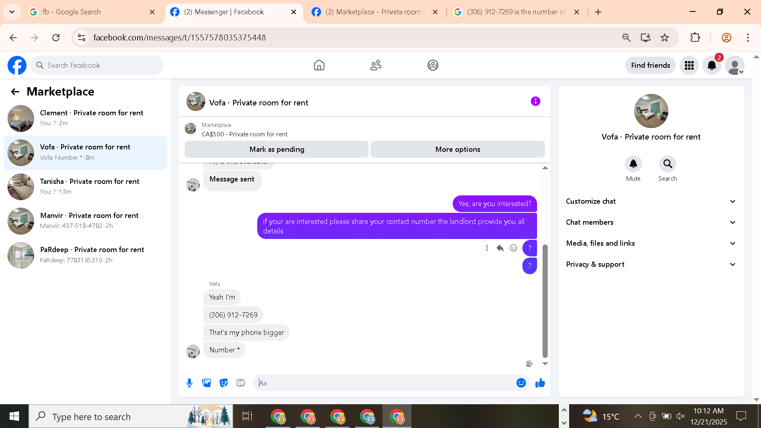Open Tanisha Private room conversation
Screen dimensions: 761x428
click(x=86, y=187)
